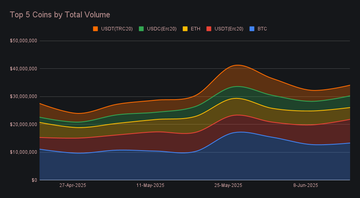Select the ETH legend label text
The width and height of the screenshot is (360, 198).
click(195, 29)
